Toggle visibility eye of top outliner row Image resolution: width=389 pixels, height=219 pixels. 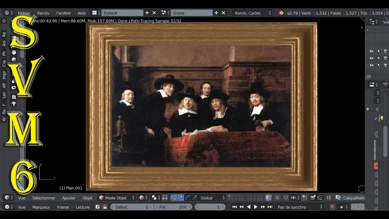tap(371, 51)
